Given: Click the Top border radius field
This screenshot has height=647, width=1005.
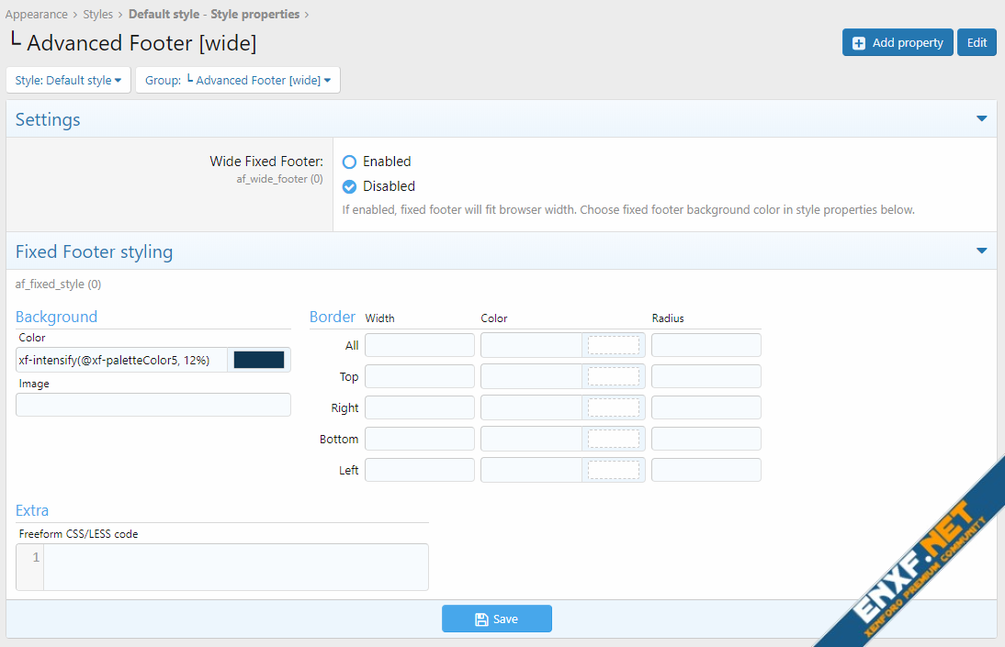Looking at the screenshot, I should 706,376.
